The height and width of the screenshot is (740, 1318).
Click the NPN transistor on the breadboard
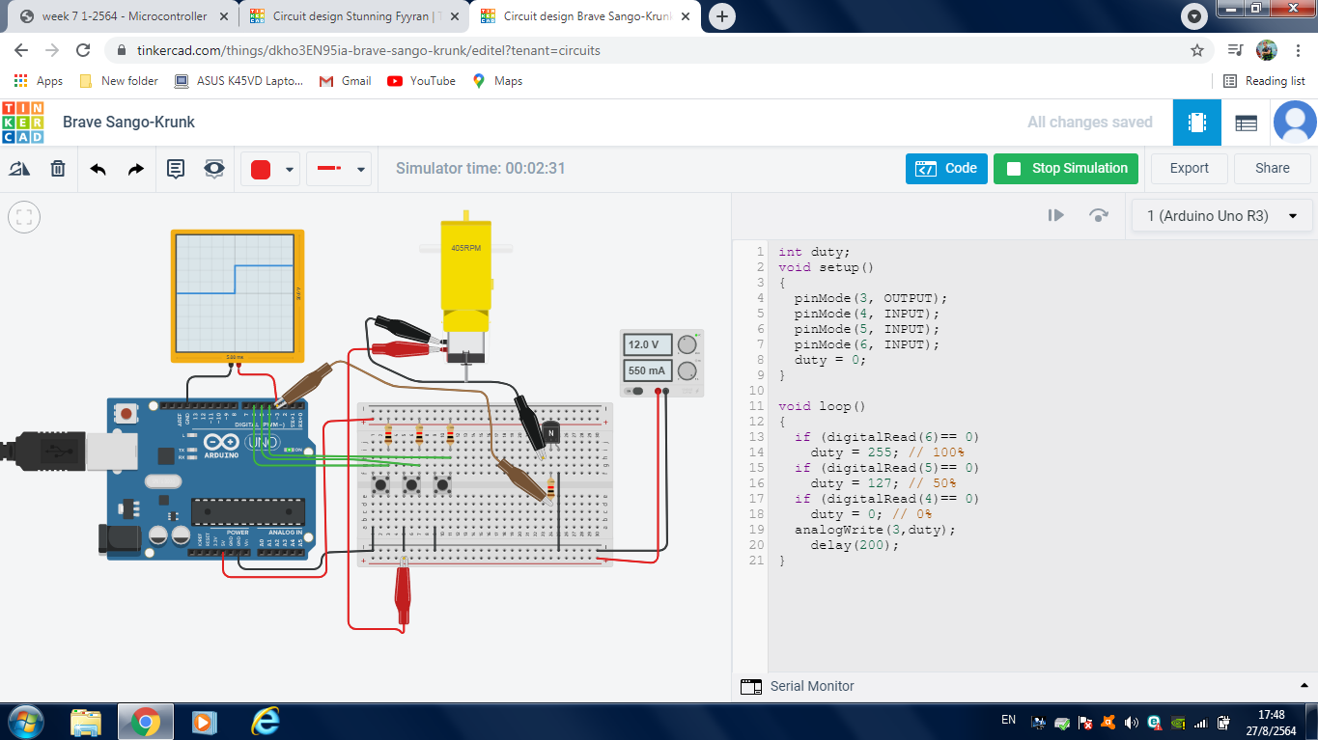550,433
